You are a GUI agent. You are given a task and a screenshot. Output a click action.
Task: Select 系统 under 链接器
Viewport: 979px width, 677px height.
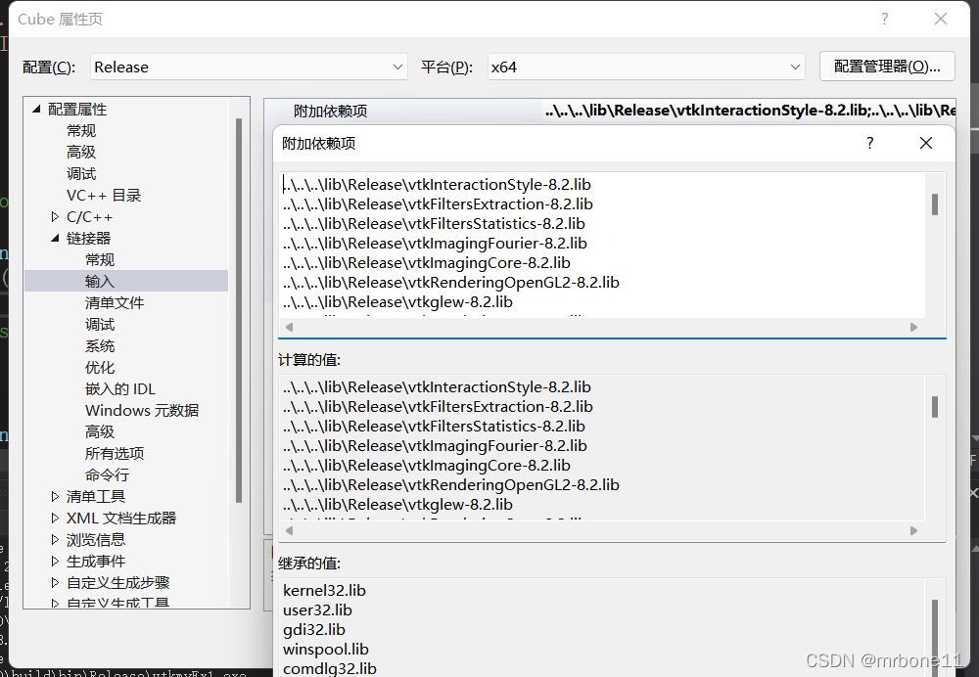(x=100, y=346)
